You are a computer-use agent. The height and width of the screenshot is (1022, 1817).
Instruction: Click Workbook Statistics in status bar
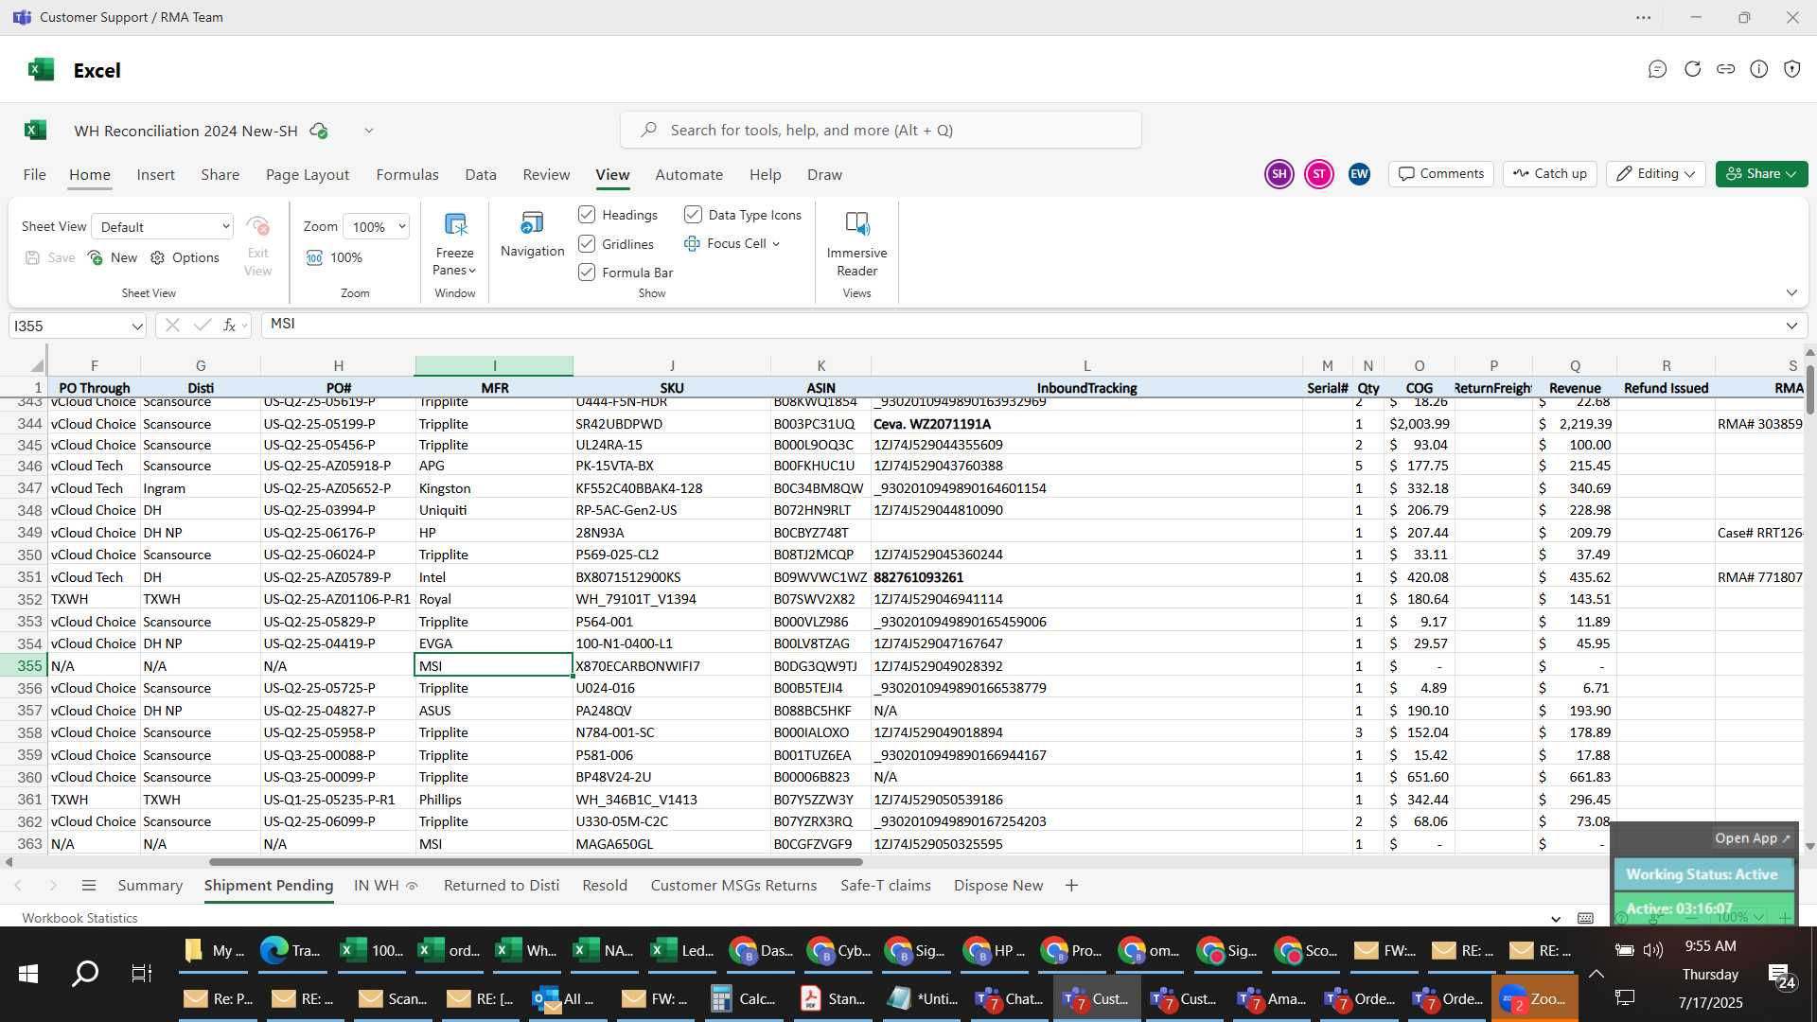(x=79, y=919)
